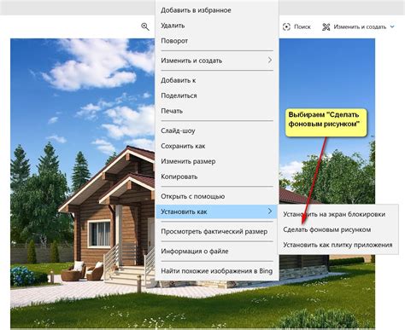
Task: Expand the Установить как submenu arrow
Action: coord(270,211)
